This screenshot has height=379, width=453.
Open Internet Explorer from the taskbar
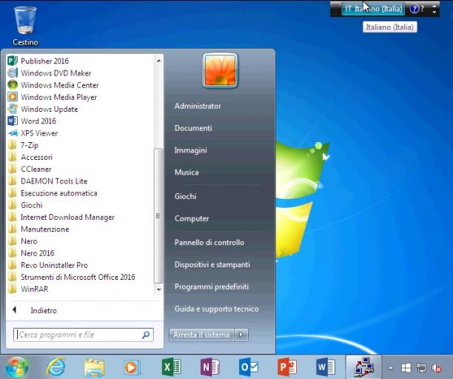point(56,367)
